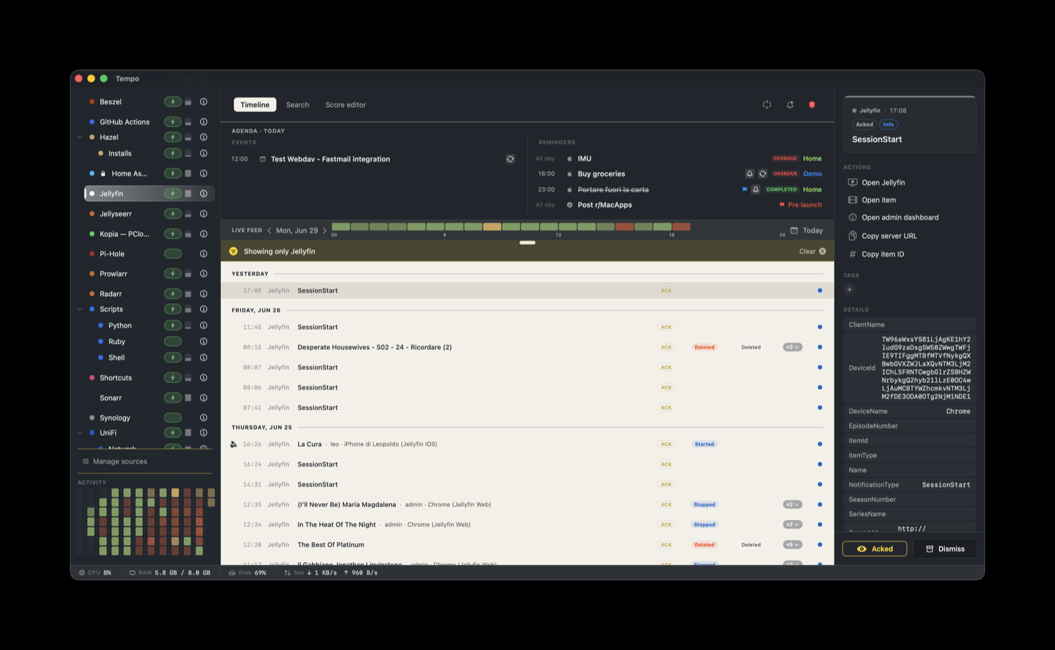Open Manage sources
The image size is (1055, 650).
pyautogui.click(x=120, y=461)
